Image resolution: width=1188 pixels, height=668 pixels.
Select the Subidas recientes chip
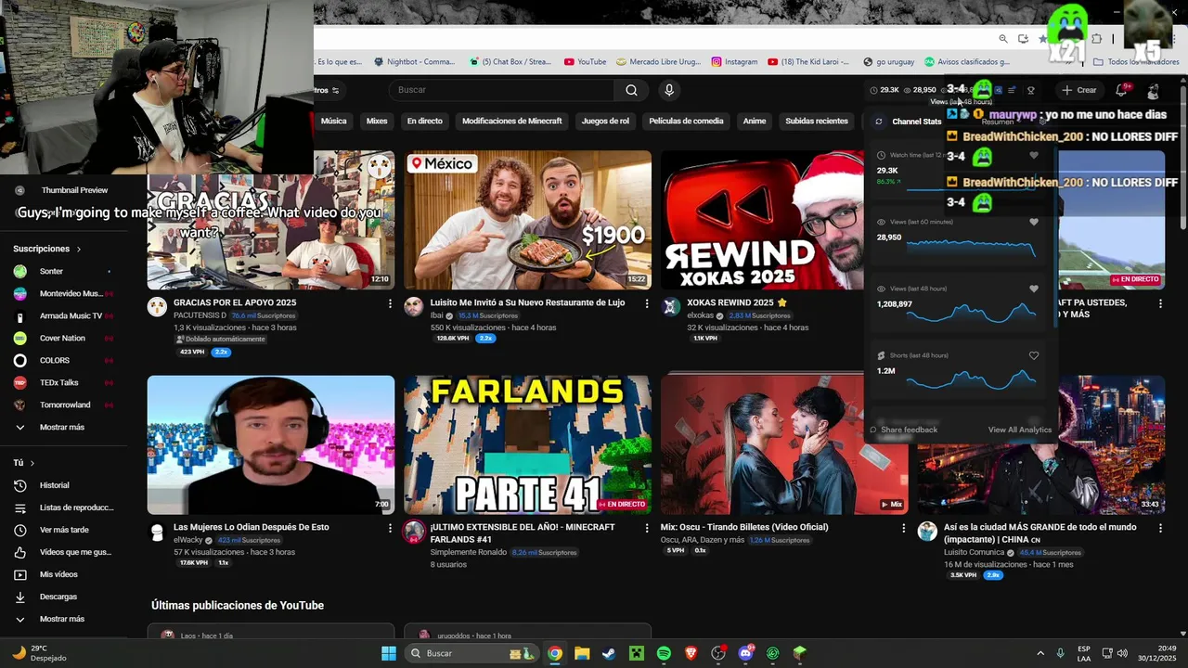pyautogui.click(x=817, y=121)
